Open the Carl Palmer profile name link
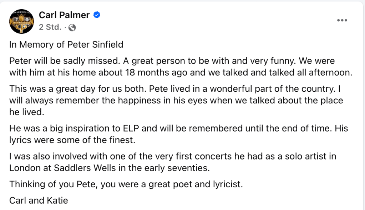Viewport: 365px width, 210px height. [x=64, y=15]
